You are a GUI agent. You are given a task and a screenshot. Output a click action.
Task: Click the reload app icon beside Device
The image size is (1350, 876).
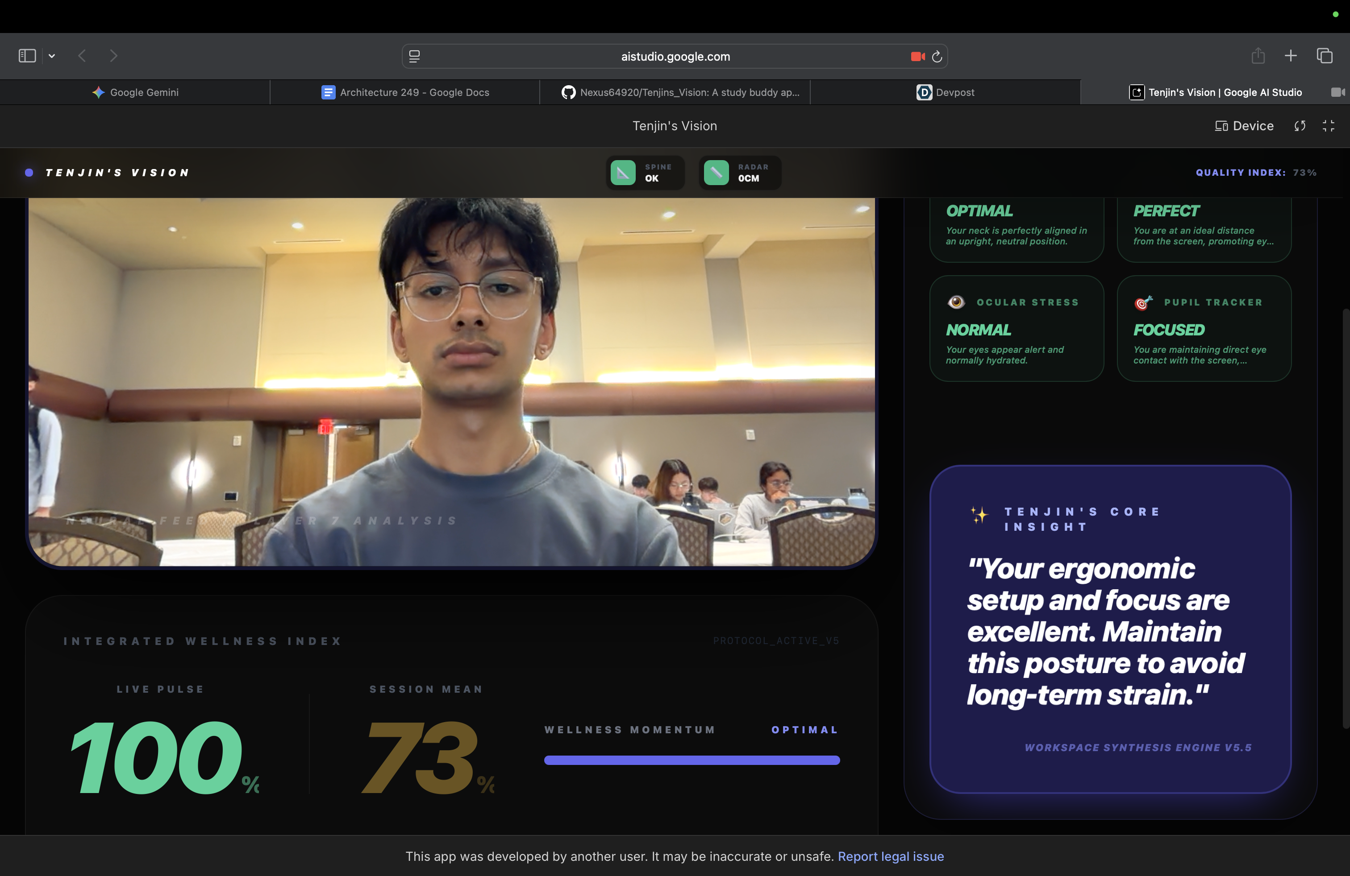pos(1300,126)
